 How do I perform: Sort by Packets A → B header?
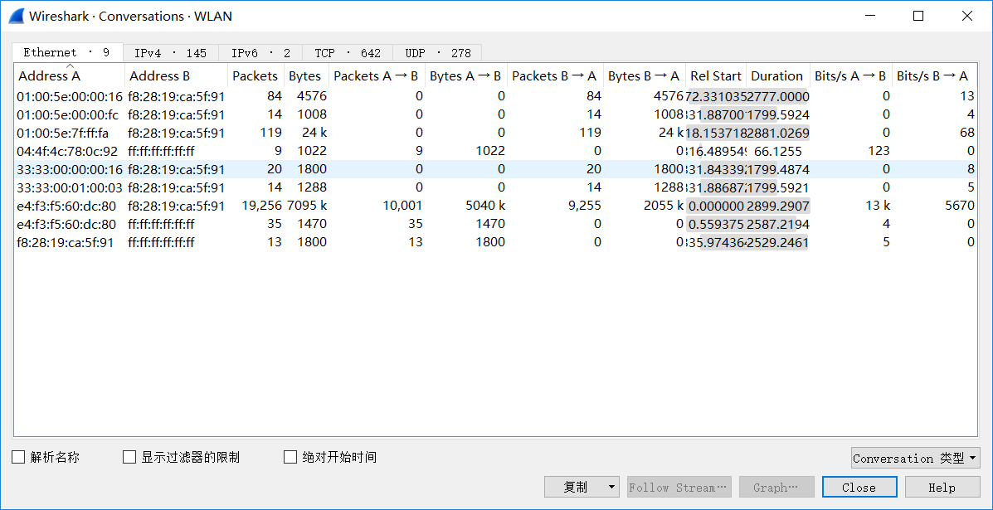click(x=376, y=76)
